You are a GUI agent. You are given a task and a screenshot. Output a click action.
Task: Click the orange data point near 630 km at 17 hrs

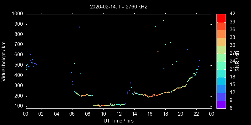point(158,52)
